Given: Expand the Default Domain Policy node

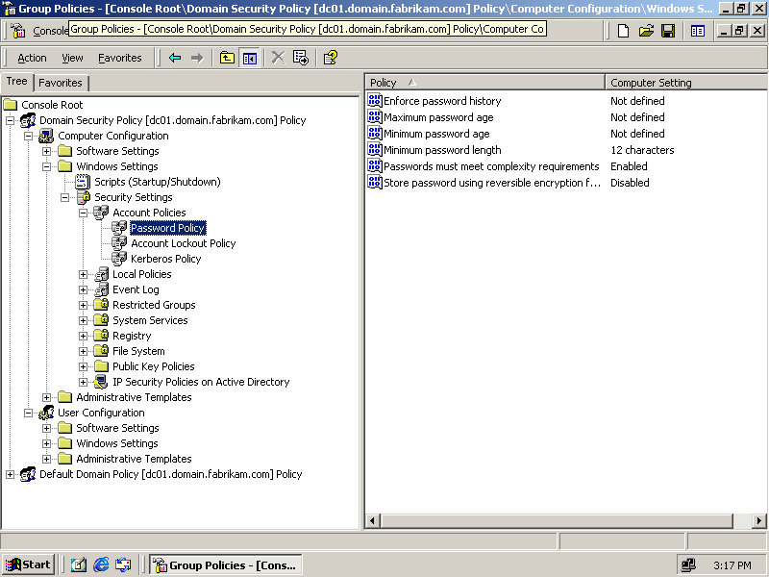Looking at the screenshot, I should [11, 474].
